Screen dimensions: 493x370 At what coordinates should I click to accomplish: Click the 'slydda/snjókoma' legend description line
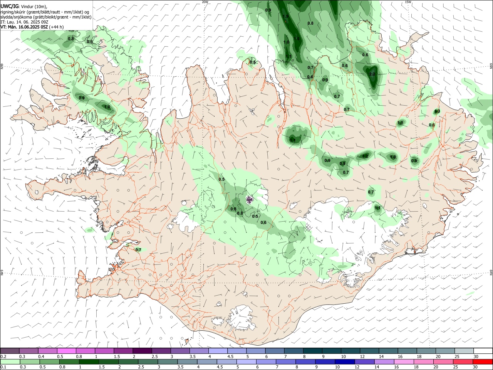pyautogui.click(x=45, y=17)
